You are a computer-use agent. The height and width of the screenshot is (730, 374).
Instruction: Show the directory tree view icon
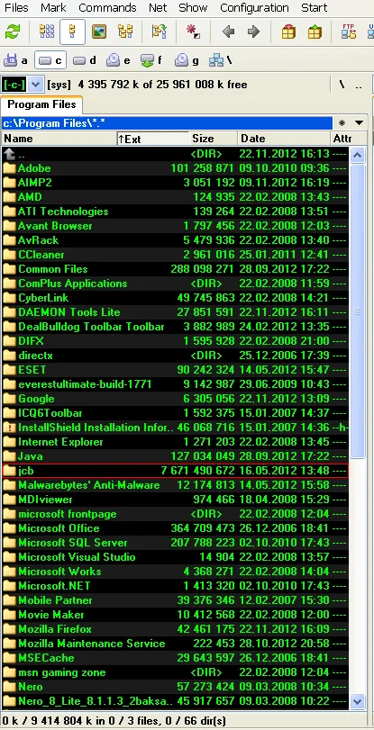point(125,32)
